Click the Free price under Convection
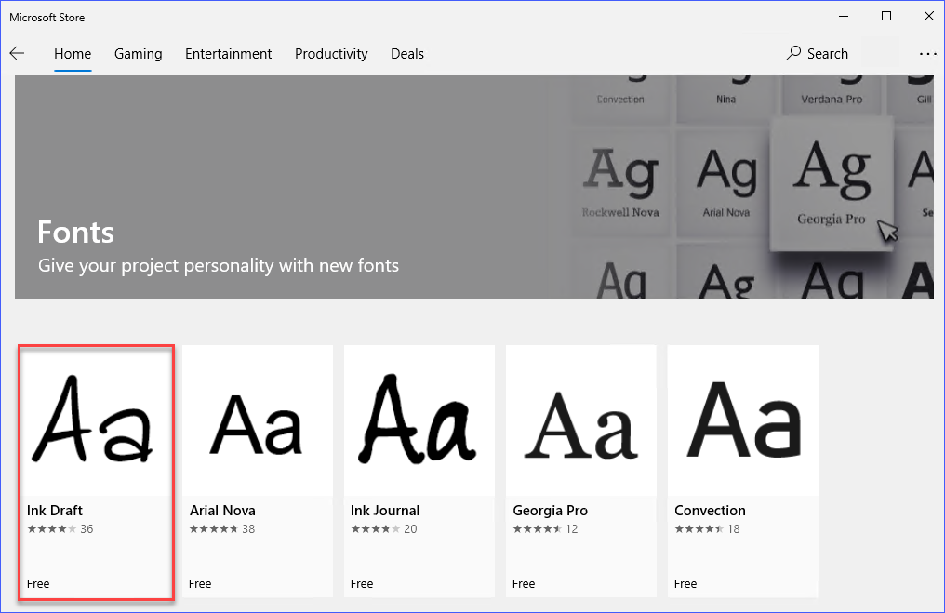The width and height of the screenshot is (945, 613). tap(685, 583)
